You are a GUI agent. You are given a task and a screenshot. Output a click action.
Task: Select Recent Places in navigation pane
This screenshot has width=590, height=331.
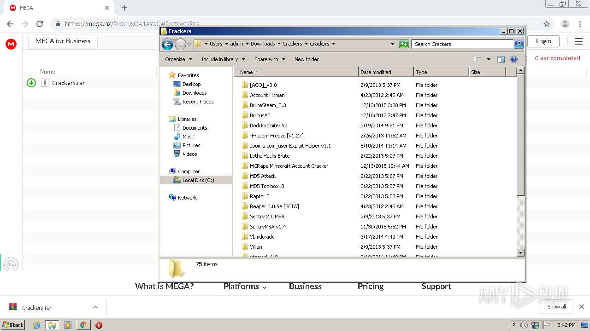198,102
